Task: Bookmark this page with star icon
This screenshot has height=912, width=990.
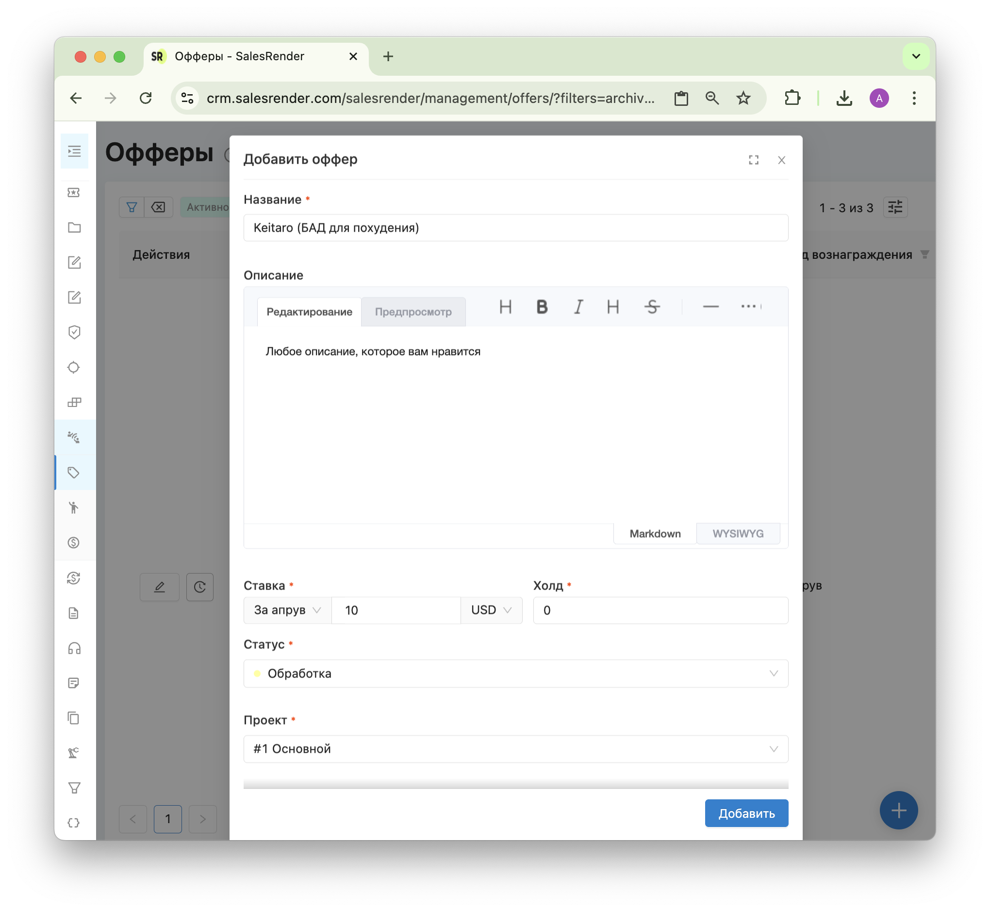Action: click(743, 98)
